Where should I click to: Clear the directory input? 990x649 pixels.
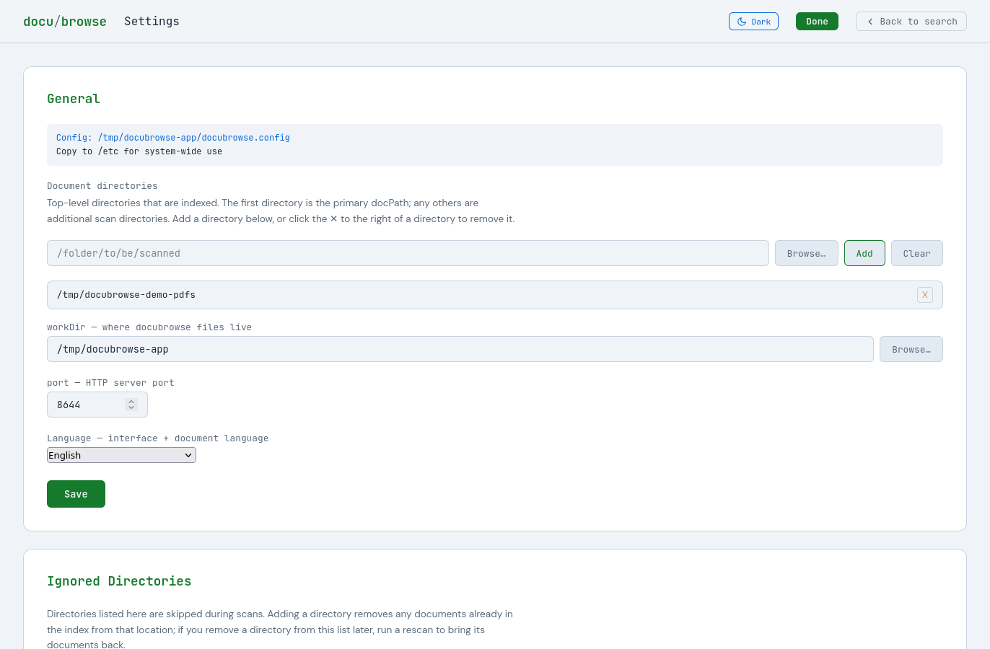click(x=917, y=253)
